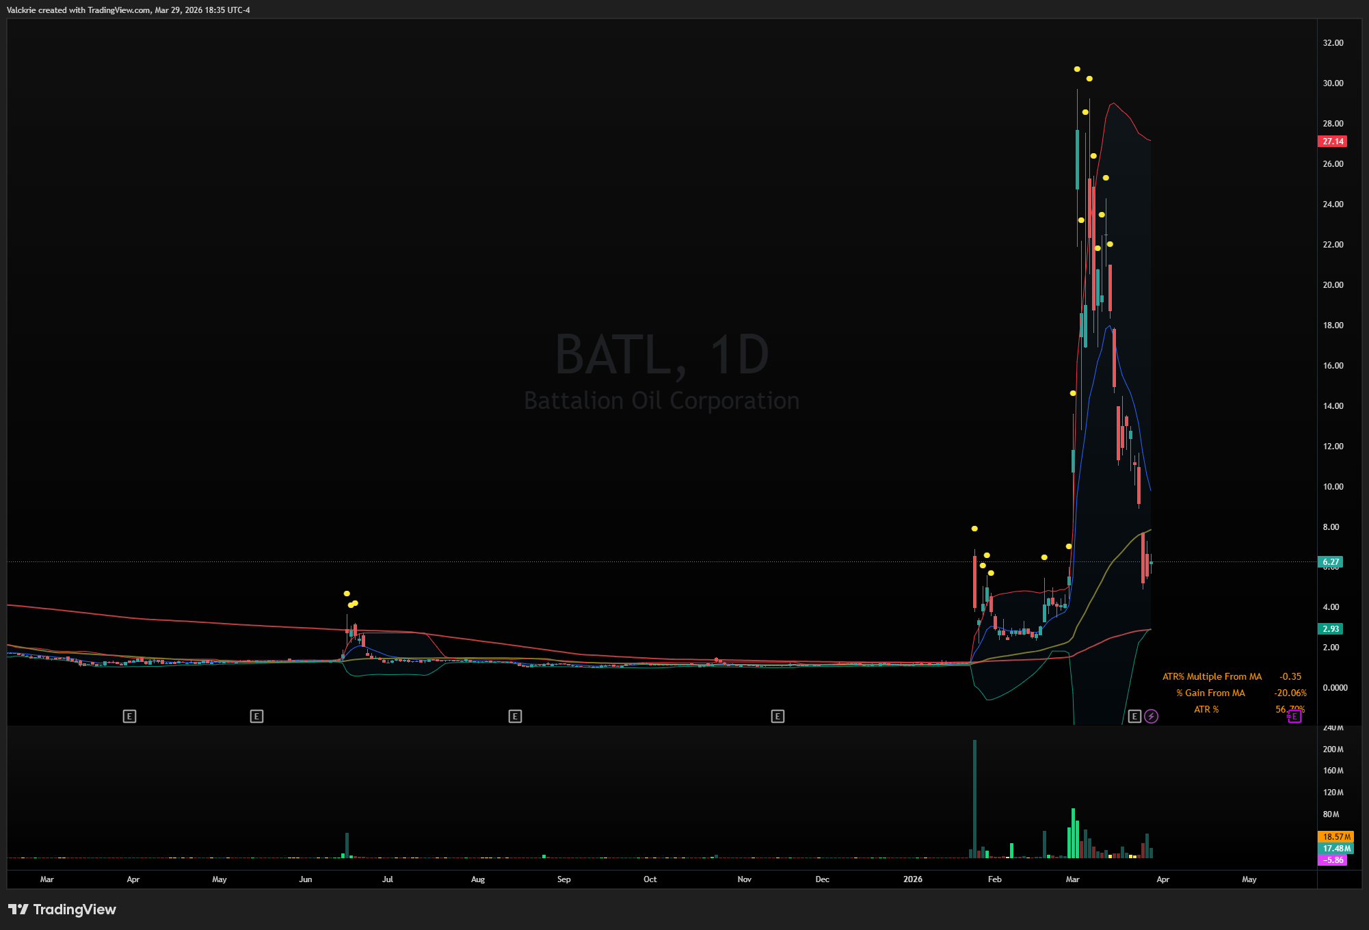The height and width of the screenshot is (930, 1369).
Task: Open the earnings marker near August
Action: coord(515,716)
